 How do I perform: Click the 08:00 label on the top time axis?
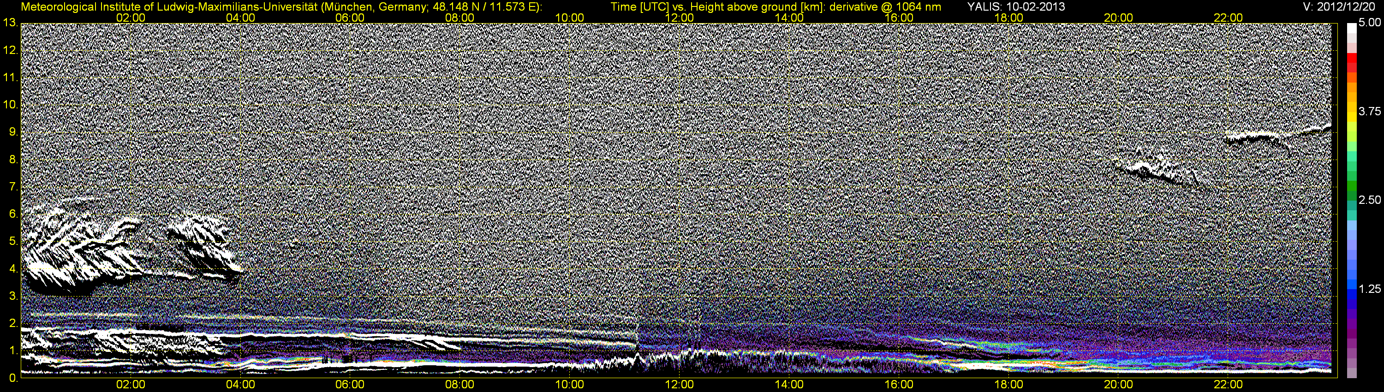click(460, 18)
